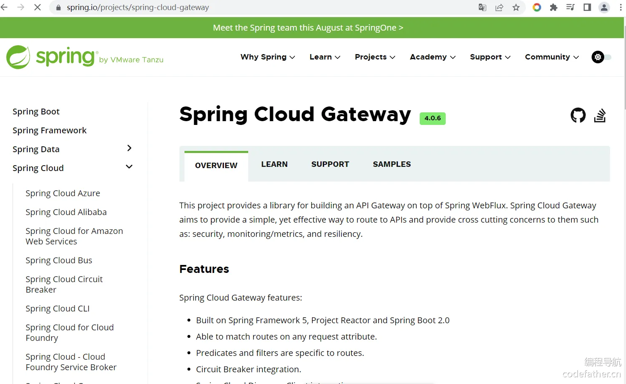
Task: Click 'Able to match routes' bullet text
Action: click(286, 337)
